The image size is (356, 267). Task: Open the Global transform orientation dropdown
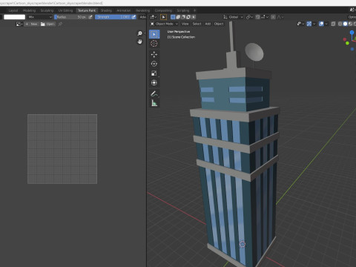click(x=234, y=17)
